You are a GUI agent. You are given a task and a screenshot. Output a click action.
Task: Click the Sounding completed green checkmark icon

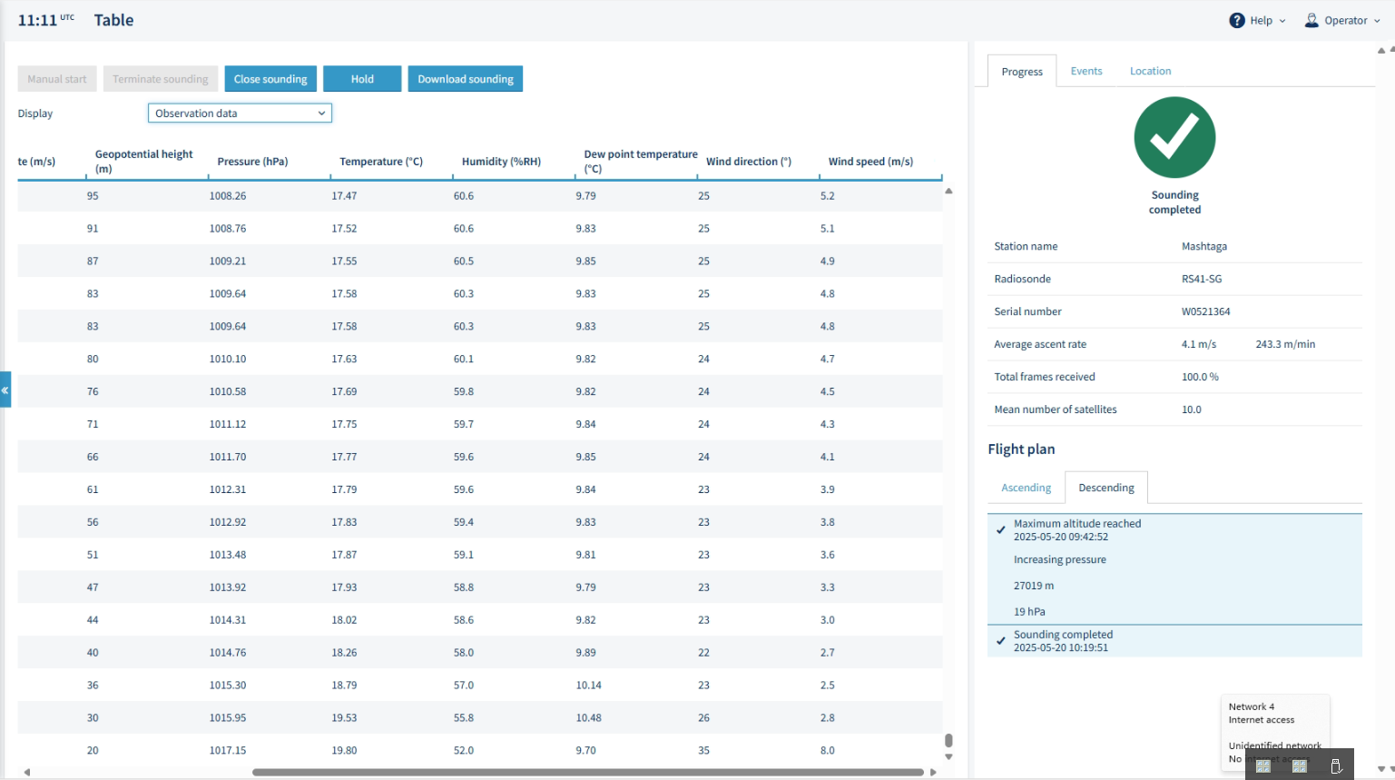point(1174,137)
